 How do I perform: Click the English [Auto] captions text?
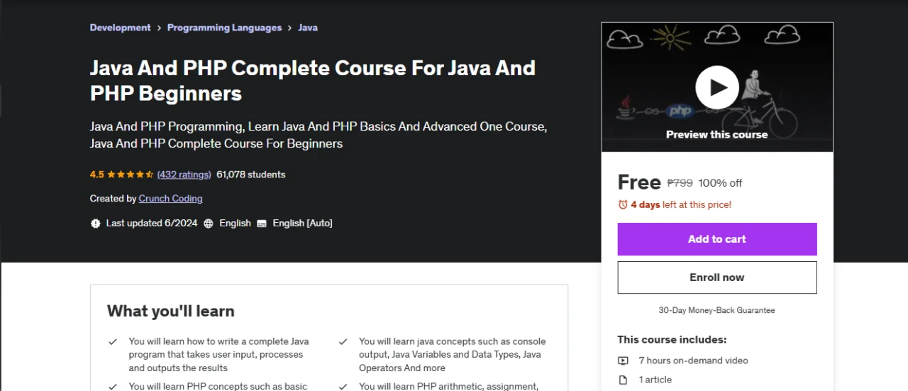302,223
